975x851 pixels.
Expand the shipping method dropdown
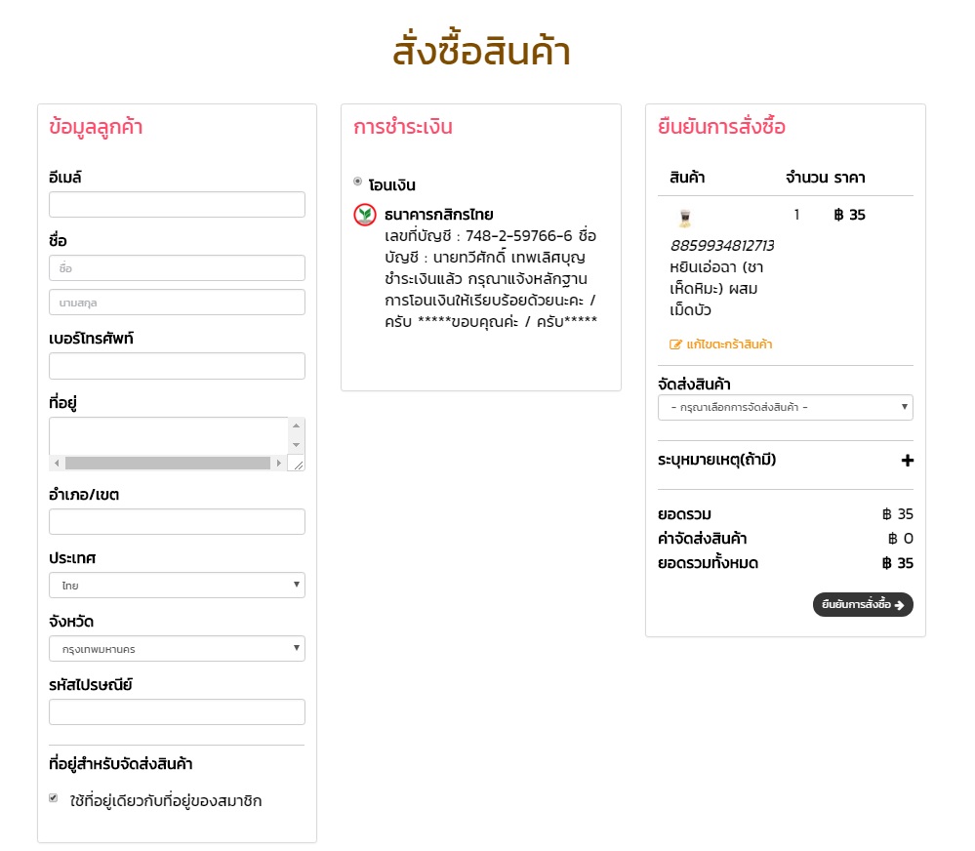(x=786, y=407)
